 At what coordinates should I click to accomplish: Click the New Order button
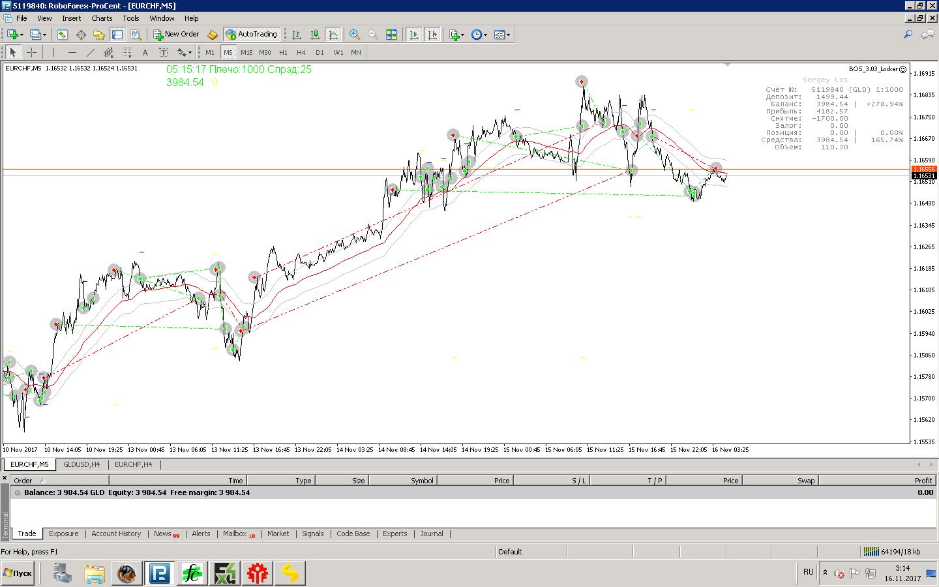click(x=176, y=35)
